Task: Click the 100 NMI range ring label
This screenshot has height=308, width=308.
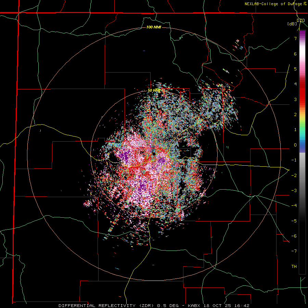Action: coord(154,27)
